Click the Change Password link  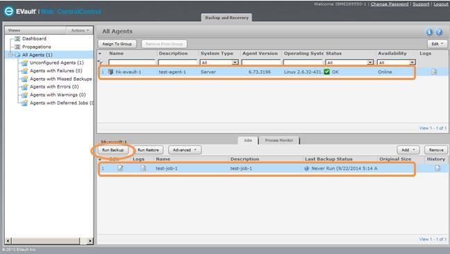(390, 4)
